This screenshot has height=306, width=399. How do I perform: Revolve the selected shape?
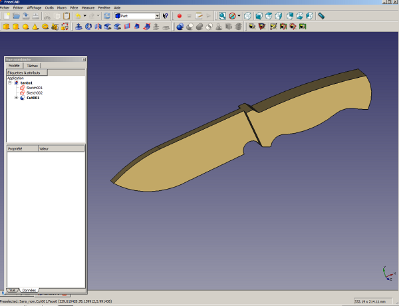pos(88,27)
